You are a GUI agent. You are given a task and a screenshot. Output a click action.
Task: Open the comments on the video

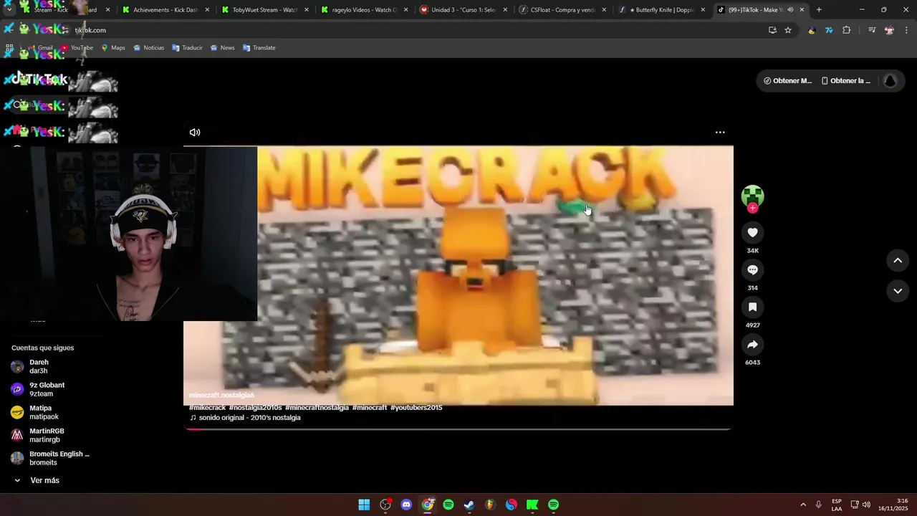pos(752,270)
